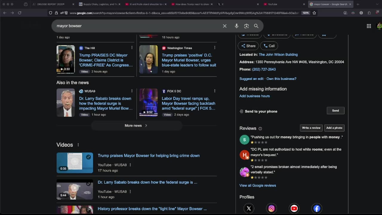Switch to the X tab
382x215 pixels.
coord(238,4)
